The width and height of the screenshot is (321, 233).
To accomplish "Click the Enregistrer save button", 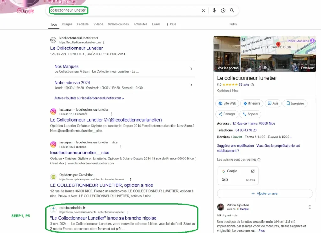I will coord(295,104).
